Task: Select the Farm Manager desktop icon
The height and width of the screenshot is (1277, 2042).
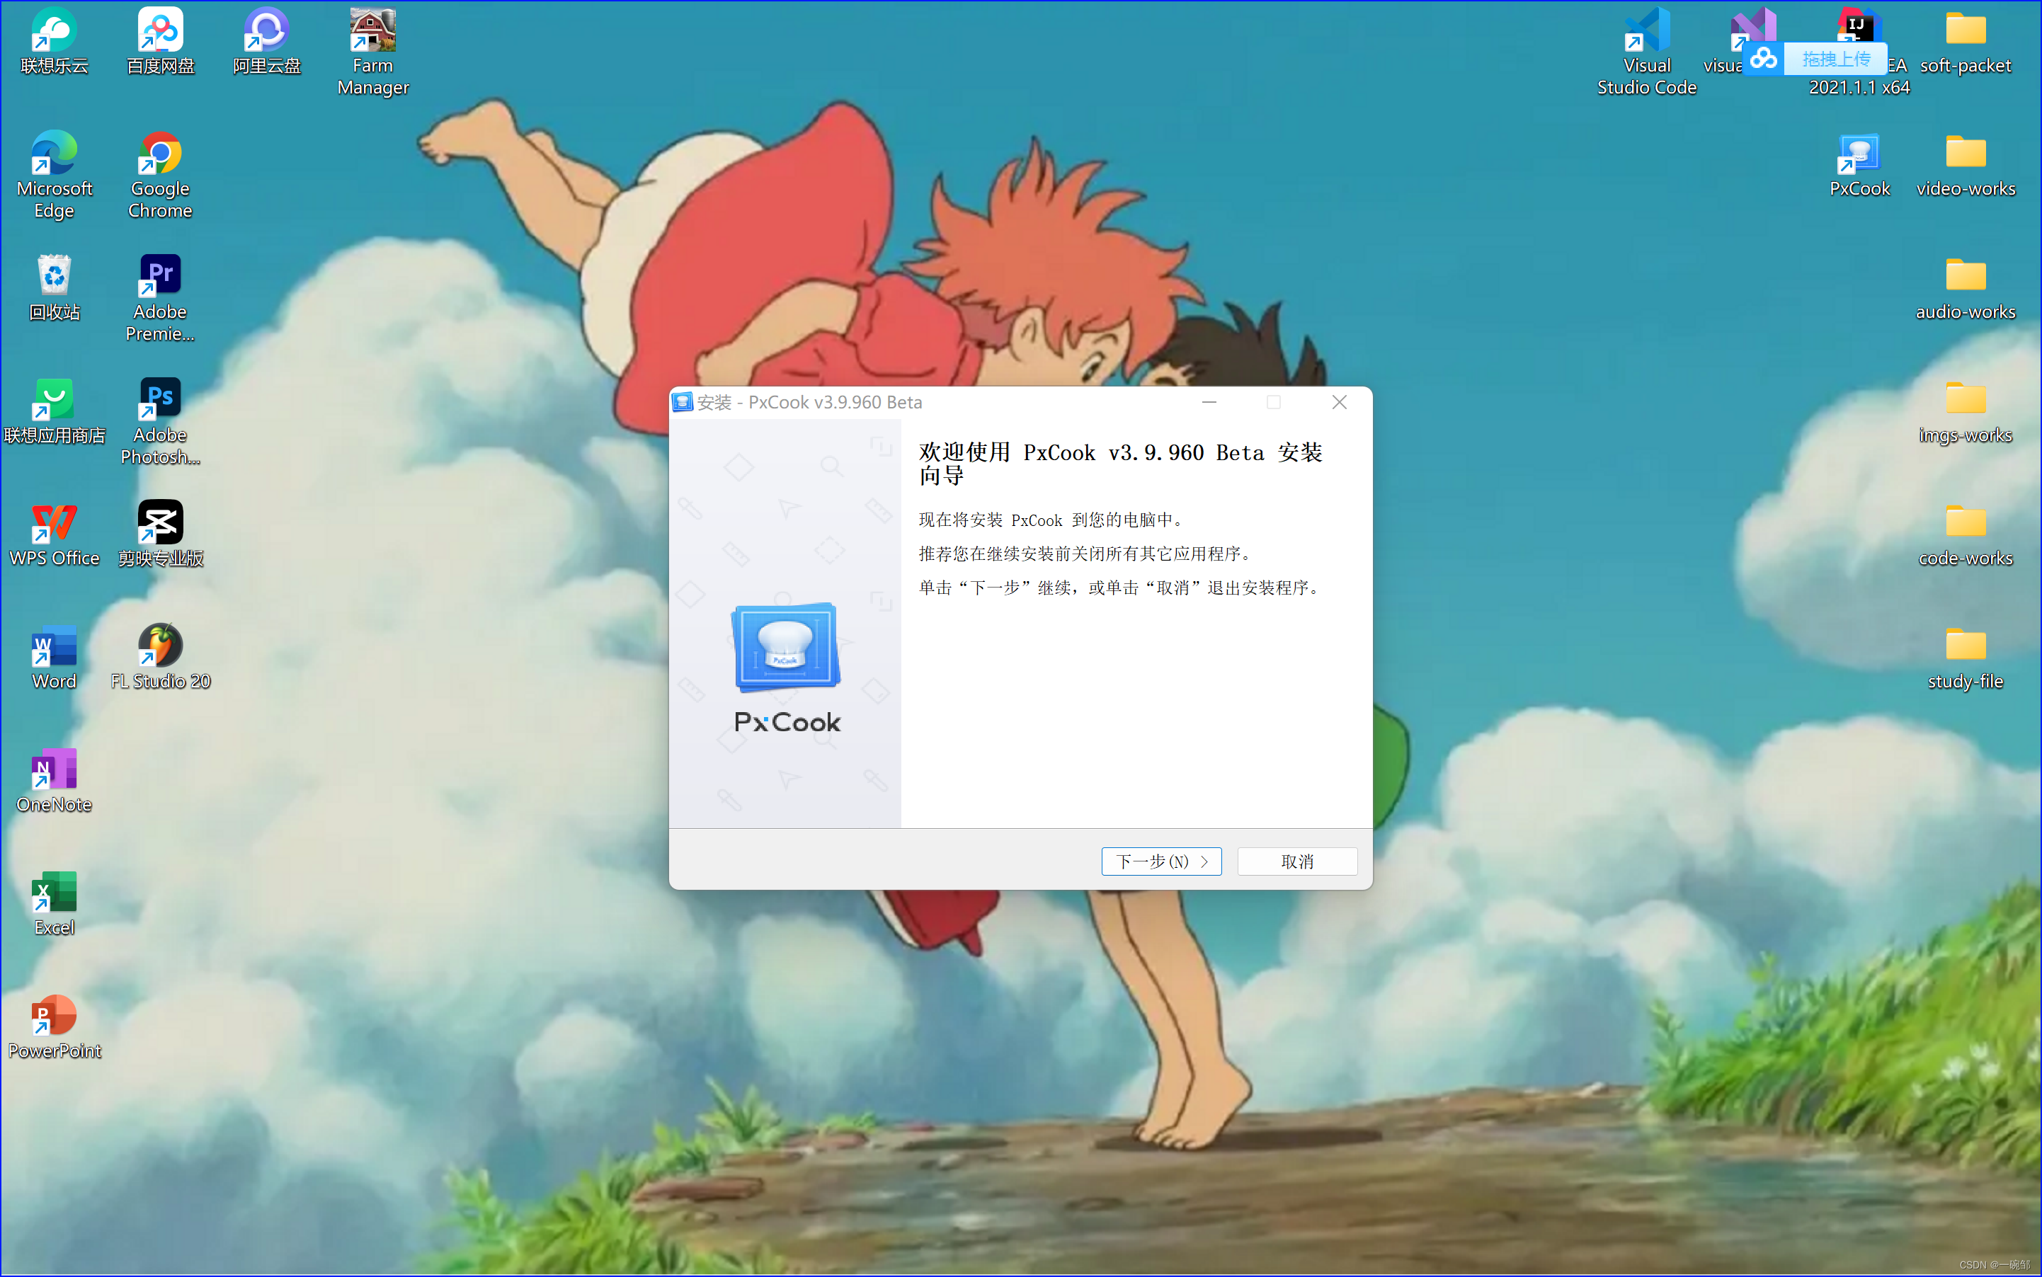Action: point(372,52)
